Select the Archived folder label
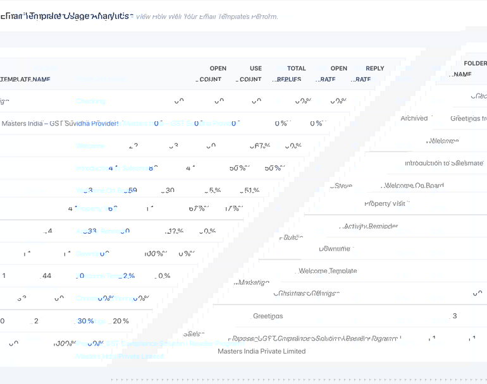 [x=414, y=118]
